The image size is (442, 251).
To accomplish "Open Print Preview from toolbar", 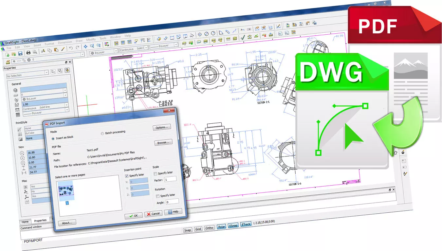I will [35, 52].
